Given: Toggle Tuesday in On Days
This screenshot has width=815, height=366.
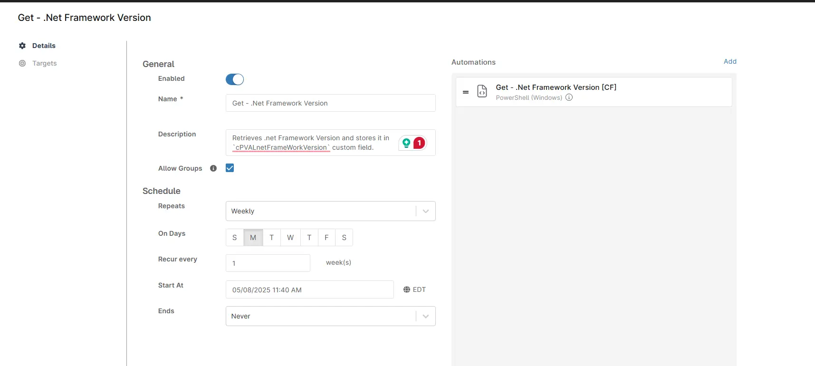Looking at the screenshot, I should pyautogui.click(x=272, y=238).
